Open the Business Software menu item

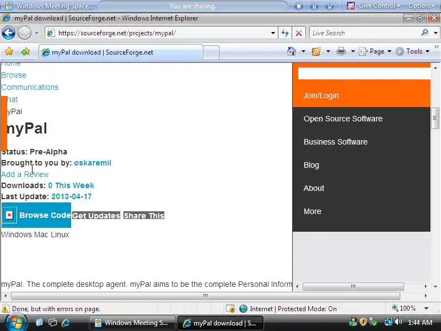click(x=336, y=142)
